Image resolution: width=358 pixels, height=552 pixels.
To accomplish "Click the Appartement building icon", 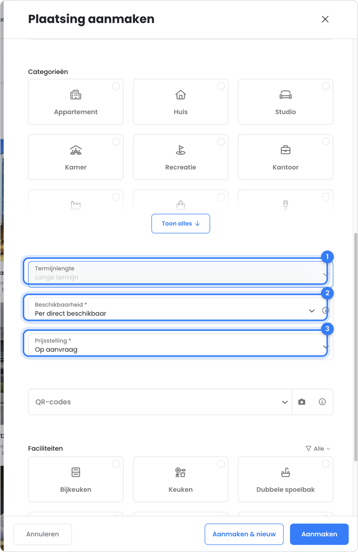I will (x=76, y=95).
